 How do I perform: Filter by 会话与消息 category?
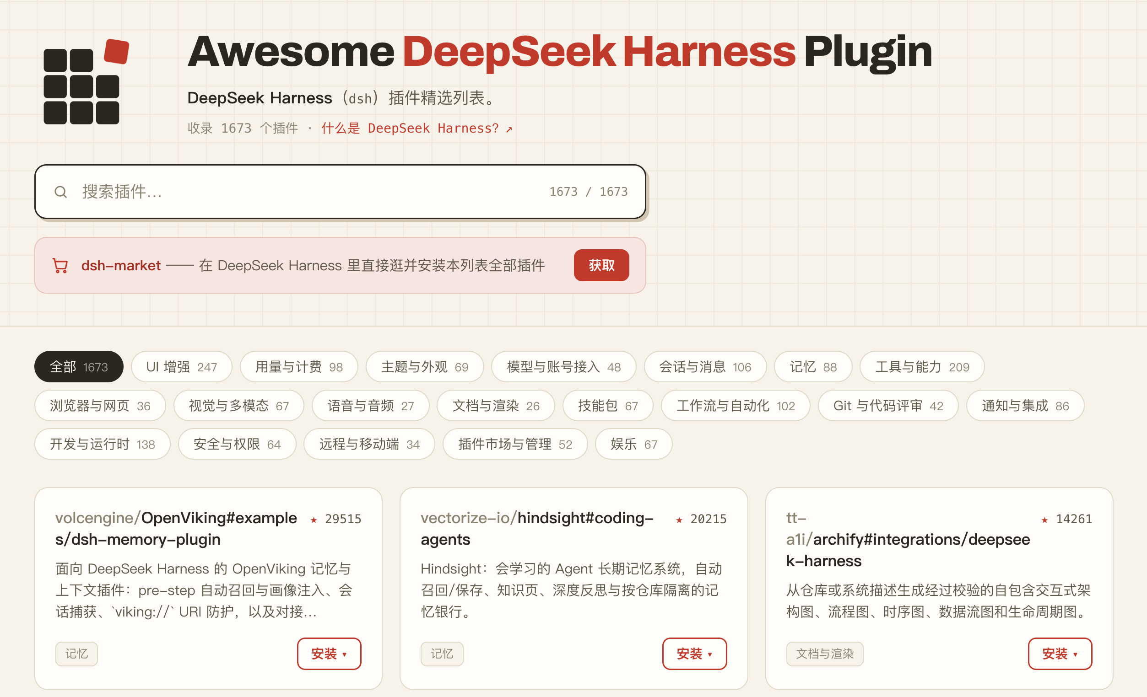[x=705, y=367]
